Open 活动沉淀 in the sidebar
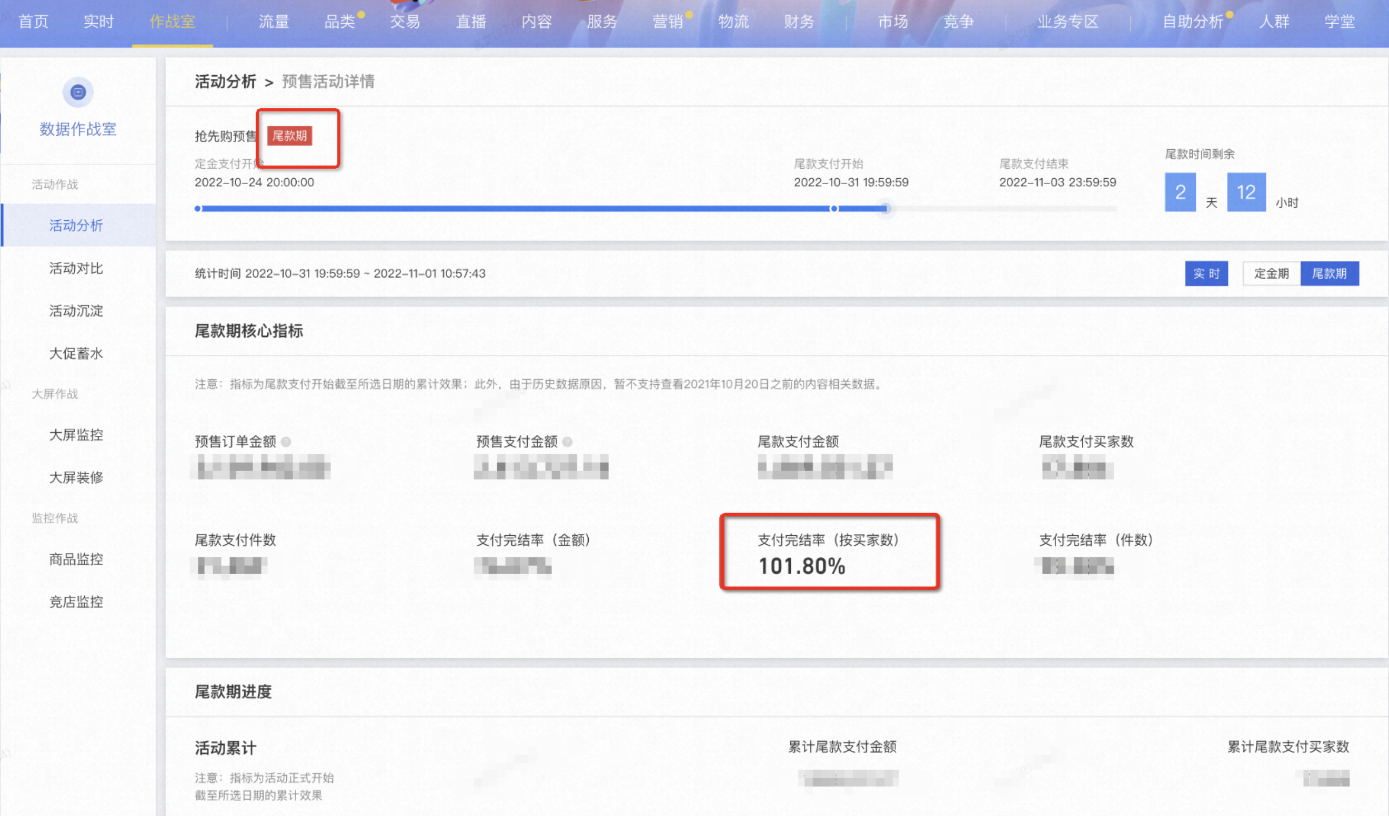Screen dimensions: 1389x816 pos(76,310)
